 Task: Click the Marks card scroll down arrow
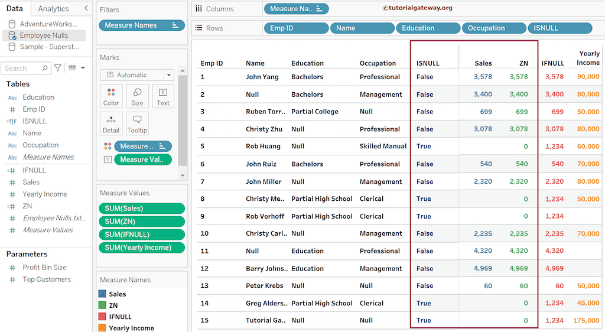(x=183, y=175)
